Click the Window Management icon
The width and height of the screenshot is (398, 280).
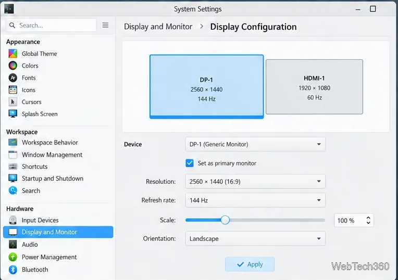click(13, 155)
